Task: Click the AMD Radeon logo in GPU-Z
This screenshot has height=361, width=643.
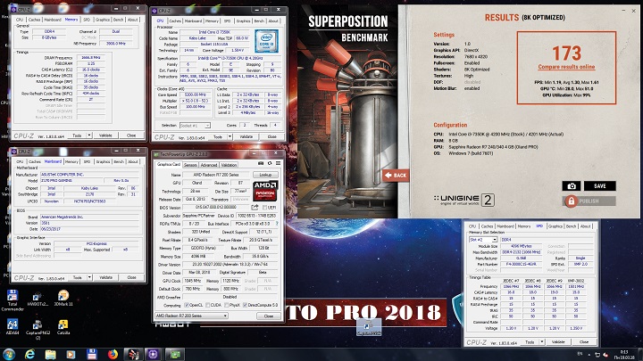Action: pos(265,191)
